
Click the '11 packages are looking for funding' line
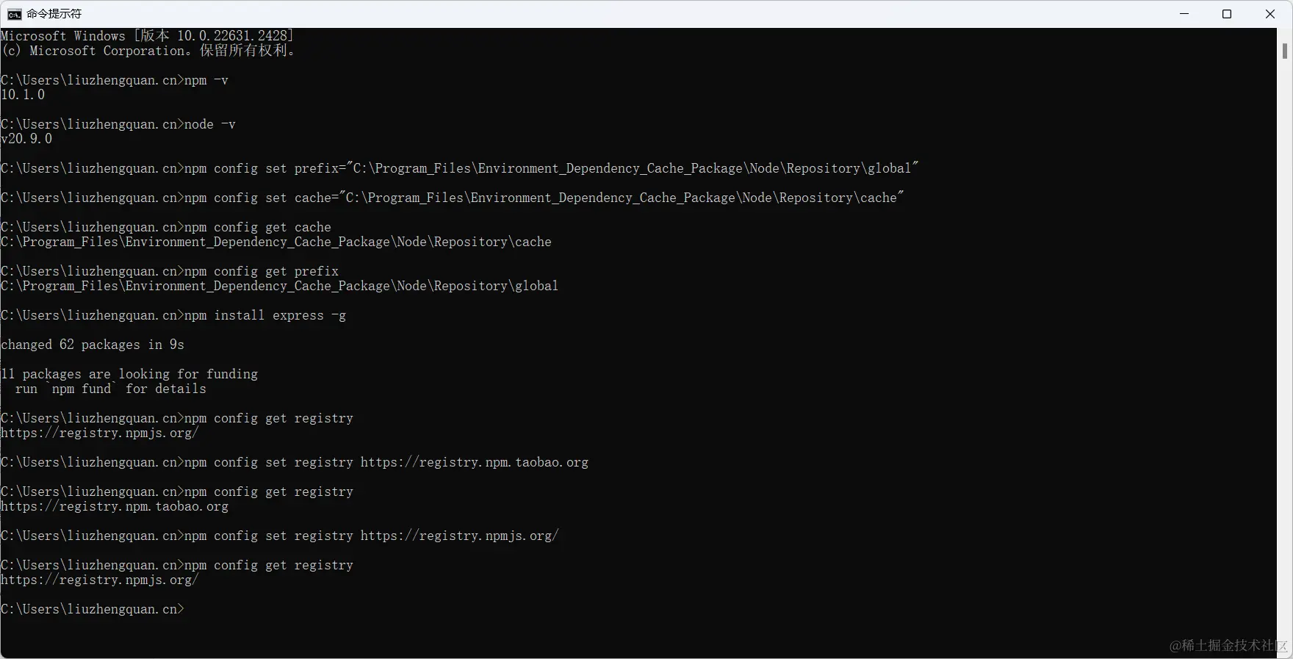point(129,374)
